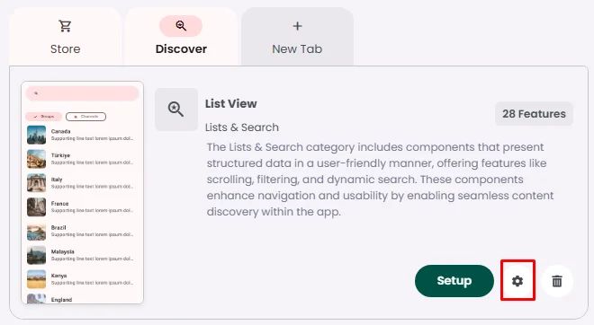
Task: Select the Türkiye list item
Action: coord(82,159)
